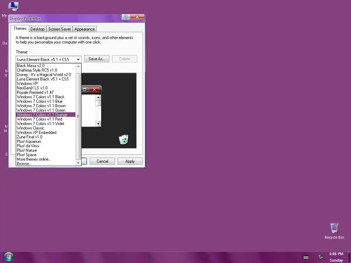Screen dimensions: 351x263
Task: Select Windows 7 Colors v1.1 Violet
Action: tap(46, 123)
